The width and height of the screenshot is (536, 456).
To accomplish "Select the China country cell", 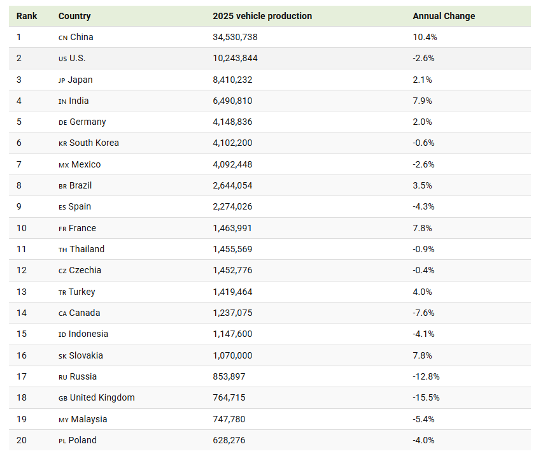I will (x=76, y=37).
